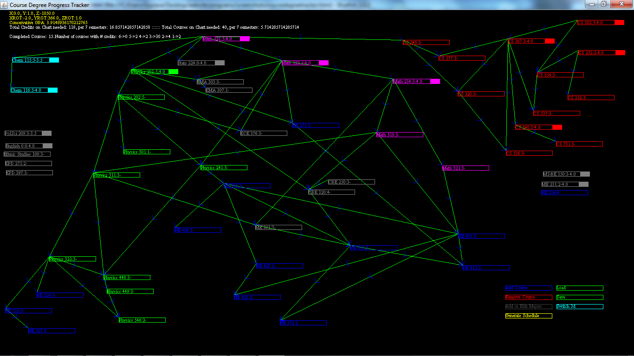Select the EMA 307 course node
This screenshot has height=356, width=634.
tap(229, 90)
